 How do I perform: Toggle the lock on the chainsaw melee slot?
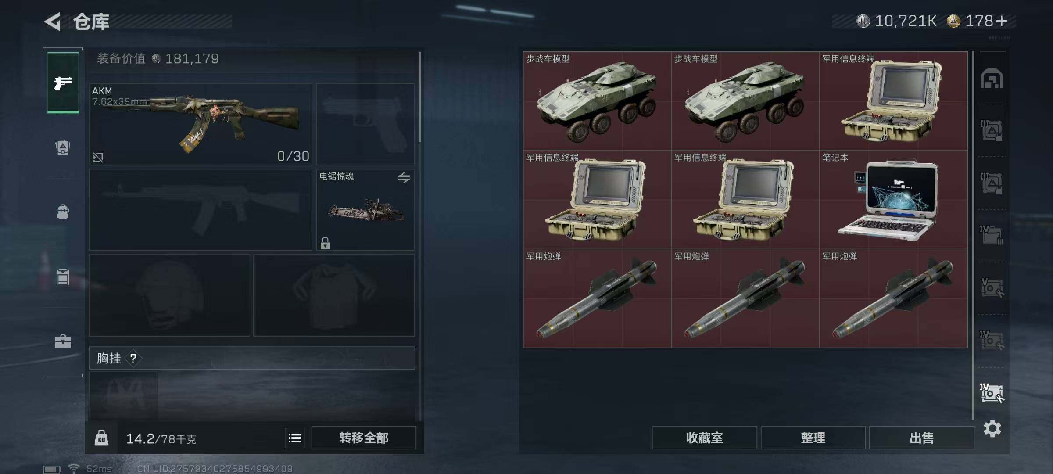tap(325, 243)
